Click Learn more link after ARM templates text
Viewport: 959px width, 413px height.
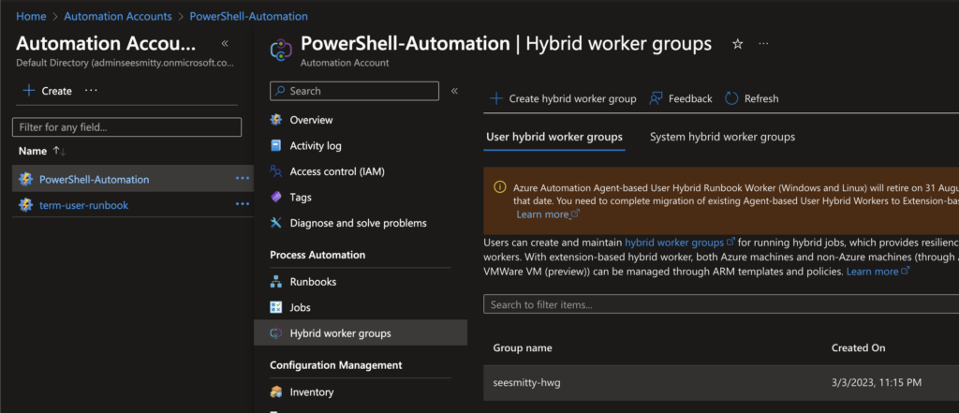click(x=878, y=271)
